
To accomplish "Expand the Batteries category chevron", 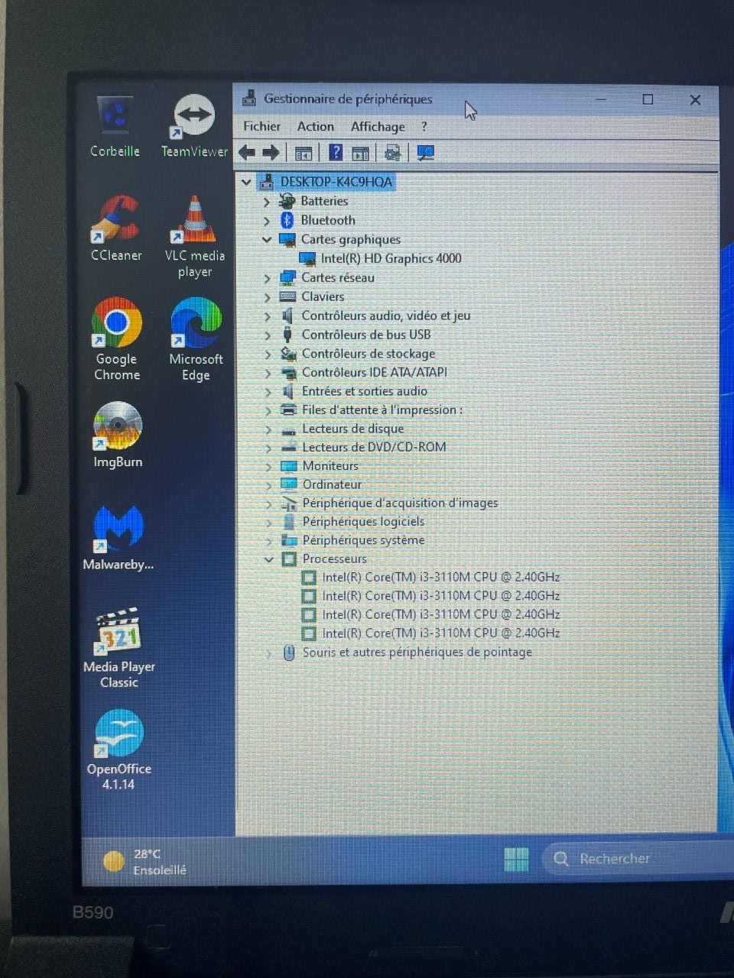I will (267, 202).
